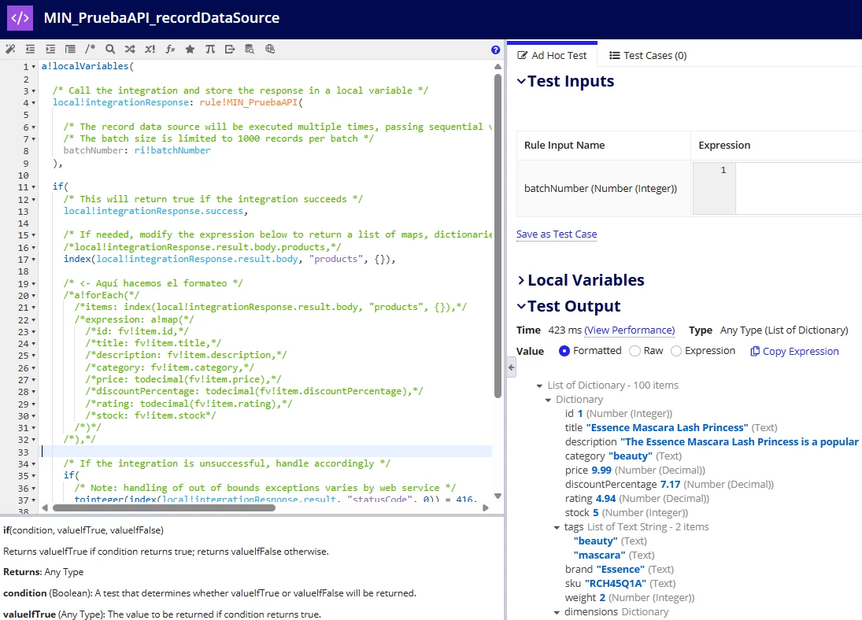The height and width of the screenshot is (620, 862).
Task: Click the editor horizontal scrollbar thumb
Action: click(x=164, y=507)
